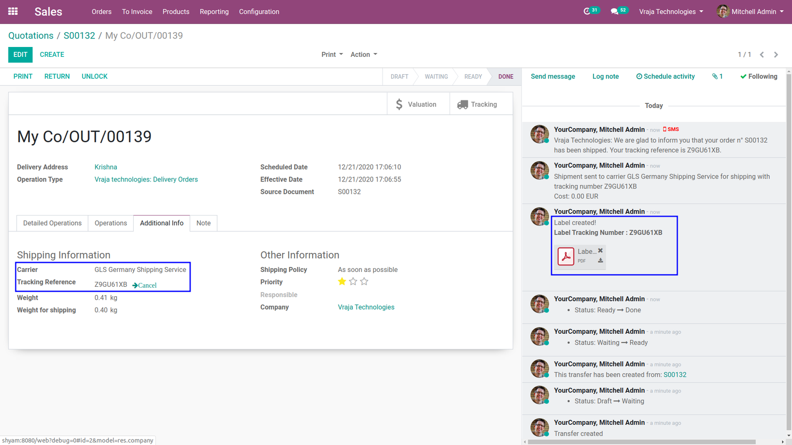Open the Reporting menu

click(x=214, y=11)
